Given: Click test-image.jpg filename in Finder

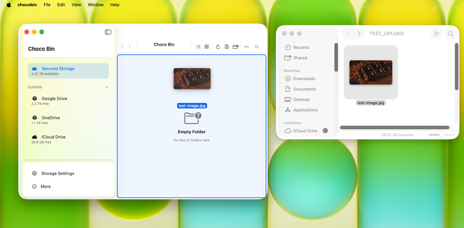Looking at the screenshot, I should (371, 103).
